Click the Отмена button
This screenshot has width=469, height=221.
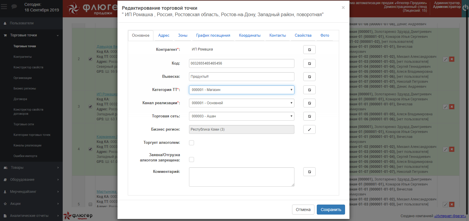coord(303,210)
